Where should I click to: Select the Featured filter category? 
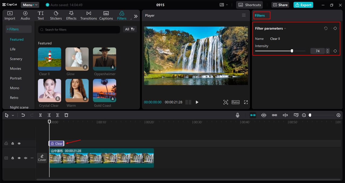(x=17, y=39)
